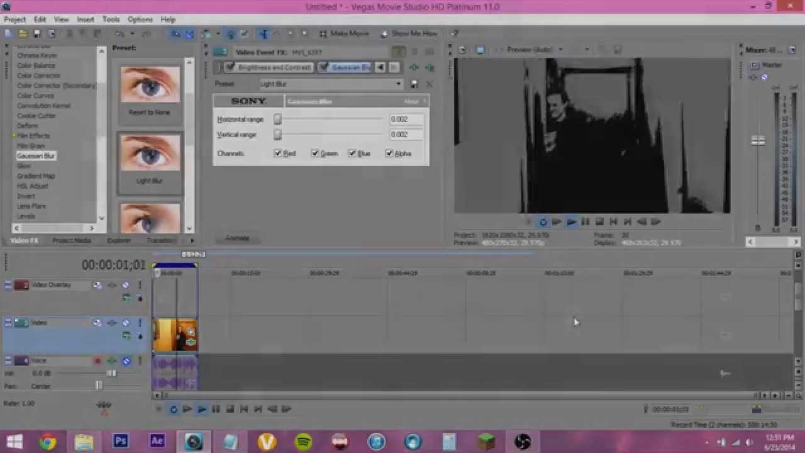805x453 pixels.
Task: Select the Film Grain effect
Action: point(31,146)
